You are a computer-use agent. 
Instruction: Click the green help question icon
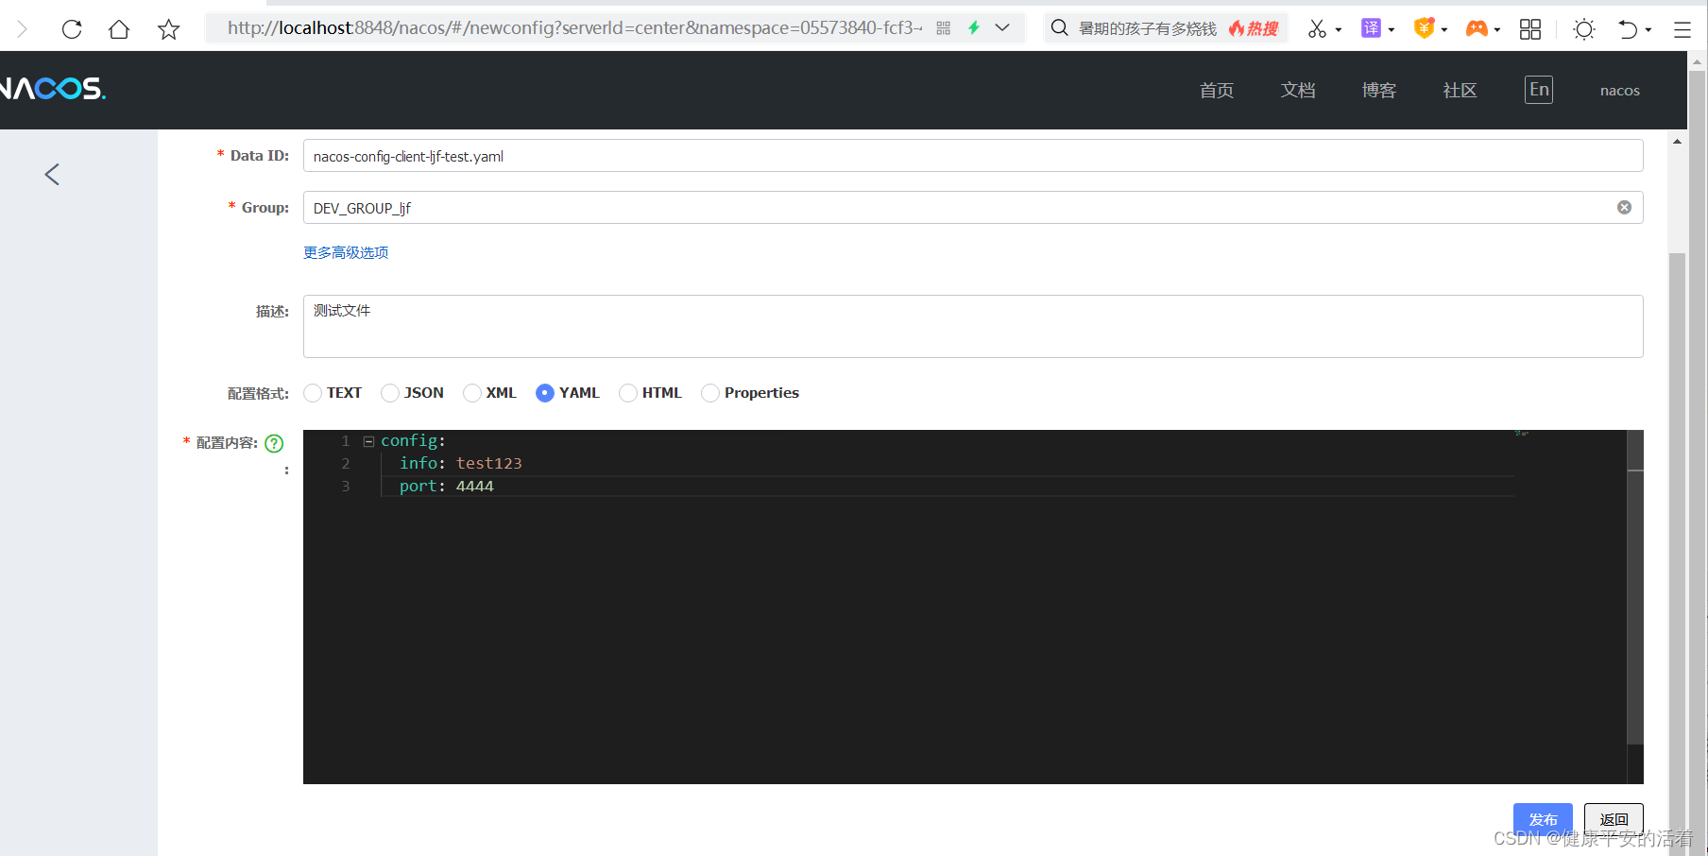[274, 443]
